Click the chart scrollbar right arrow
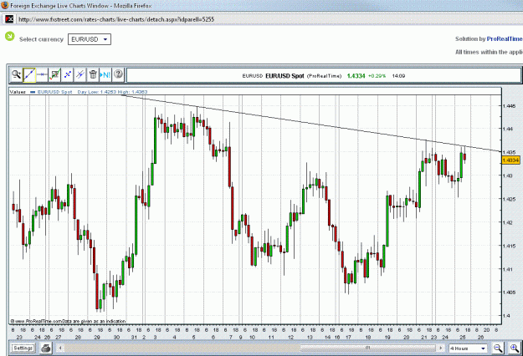The width and height of the screenshot is (523, 356). click(441, 348)
